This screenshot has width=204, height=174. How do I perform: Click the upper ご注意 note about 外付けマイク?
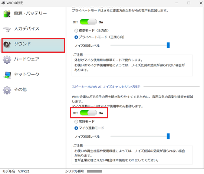tap(132, 65)
